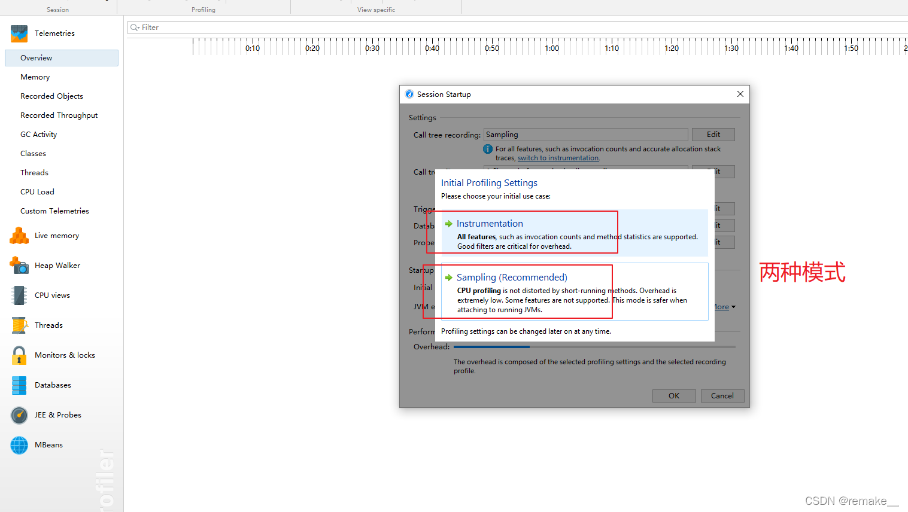Open the Monitors & locks section
The height and width of the screenshot is (512, 908).
click(x=65, y=355)
